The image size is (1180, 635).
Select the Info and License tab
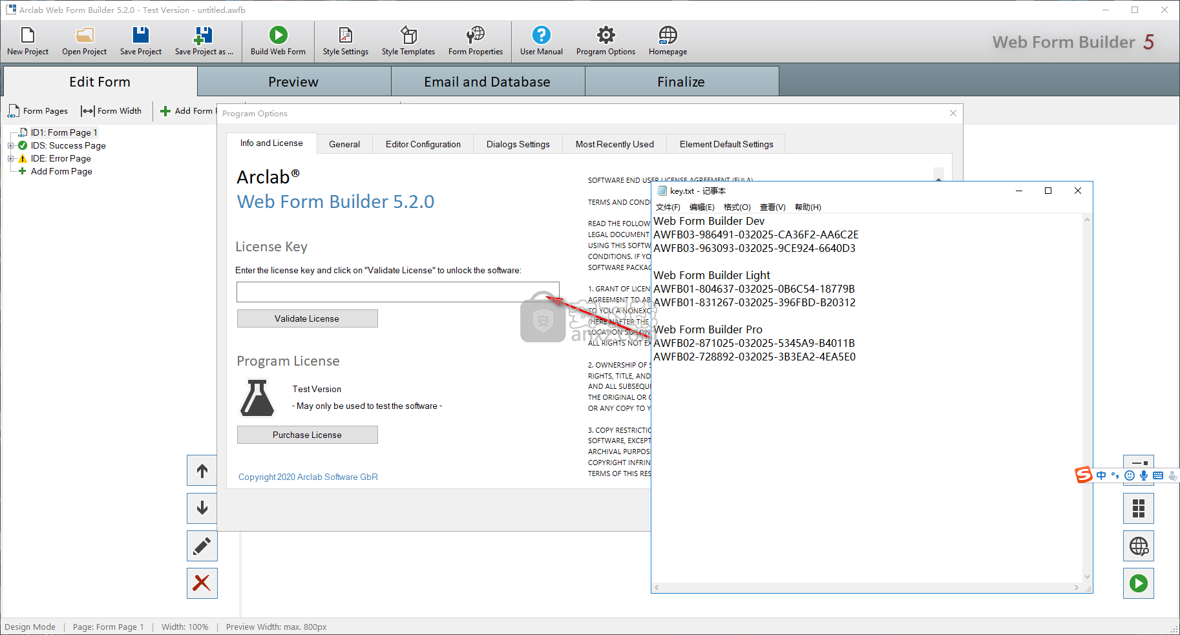[271, 143]
